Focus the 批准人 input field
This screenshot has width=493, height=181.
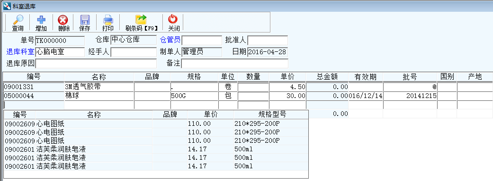pyautogui.click(x=268, y=41)
